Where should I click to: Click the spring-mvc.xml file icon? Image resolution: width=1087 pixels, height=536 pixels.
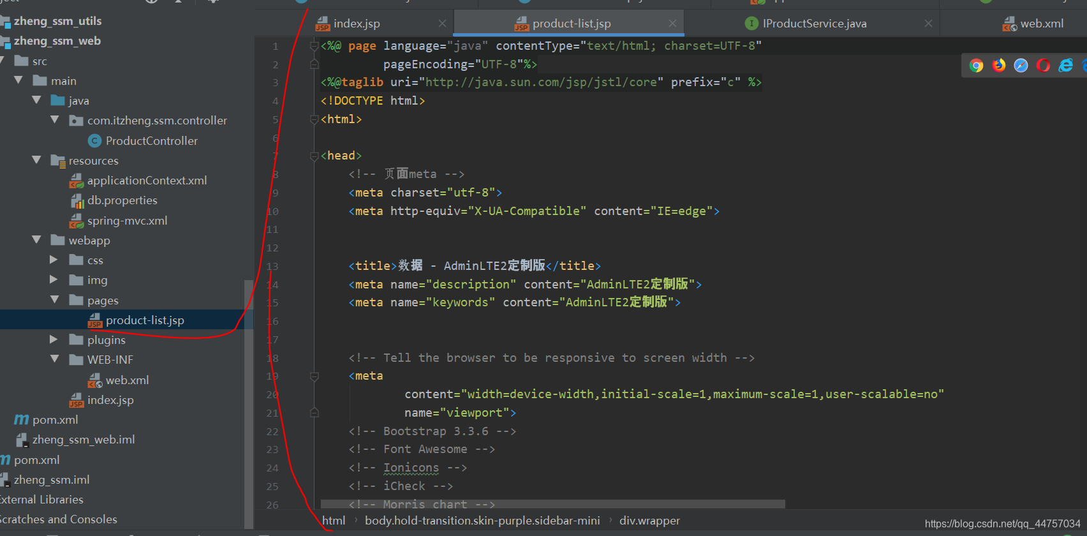click(77, 221)
